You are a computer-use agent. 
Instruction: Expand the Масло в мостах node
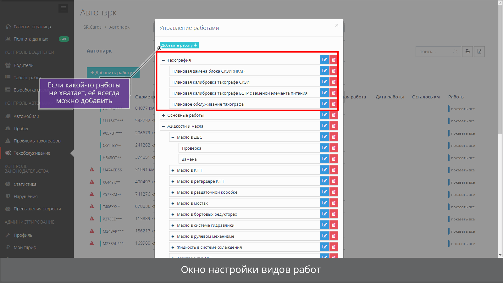point(173,203)
